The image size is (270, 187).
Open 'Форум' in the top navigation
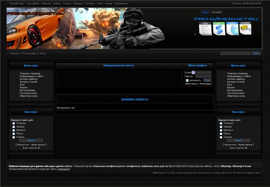point(109,3)
